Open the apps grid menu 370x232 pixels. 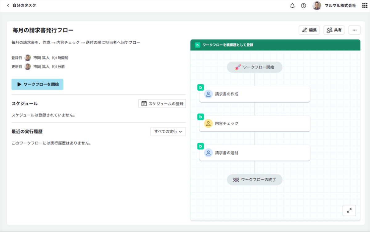tap(364, 6)
